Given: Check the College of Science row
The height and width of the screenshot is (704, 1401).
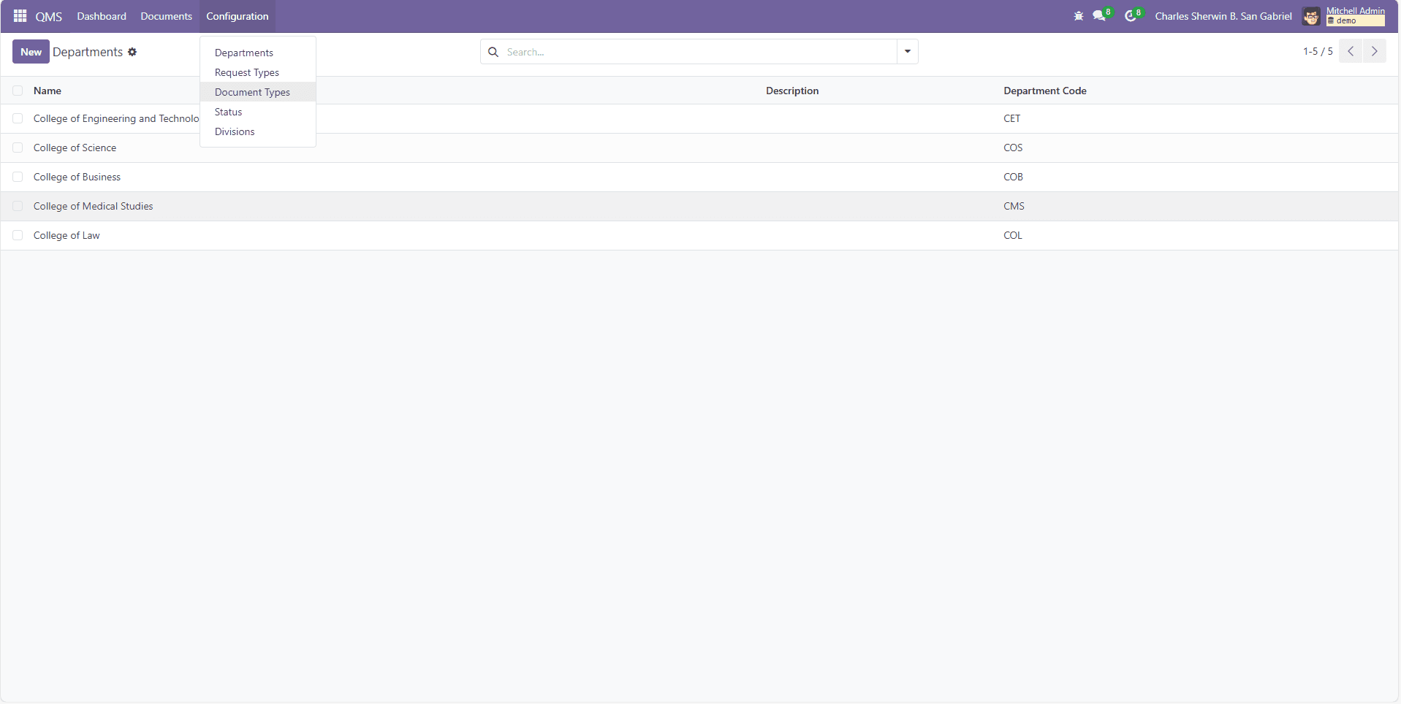Looking at the screenshot, I should point(18,148).
